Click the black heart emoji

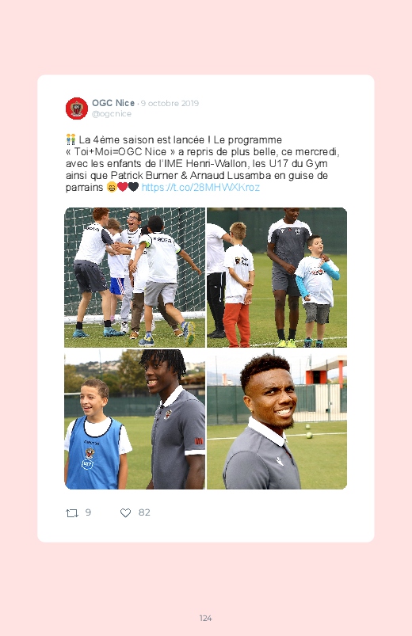133,187
